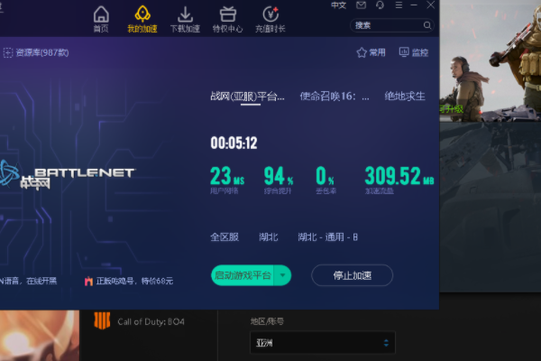Screen dimensions: 541x361
Task: Click the 湖北 node region label
Action: coord(269,237)
